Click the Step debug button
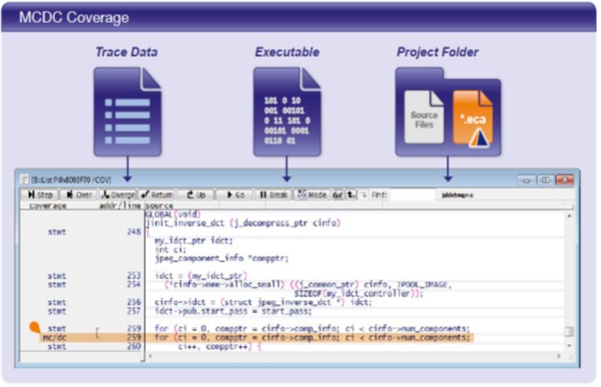 [x=39, y=194]
